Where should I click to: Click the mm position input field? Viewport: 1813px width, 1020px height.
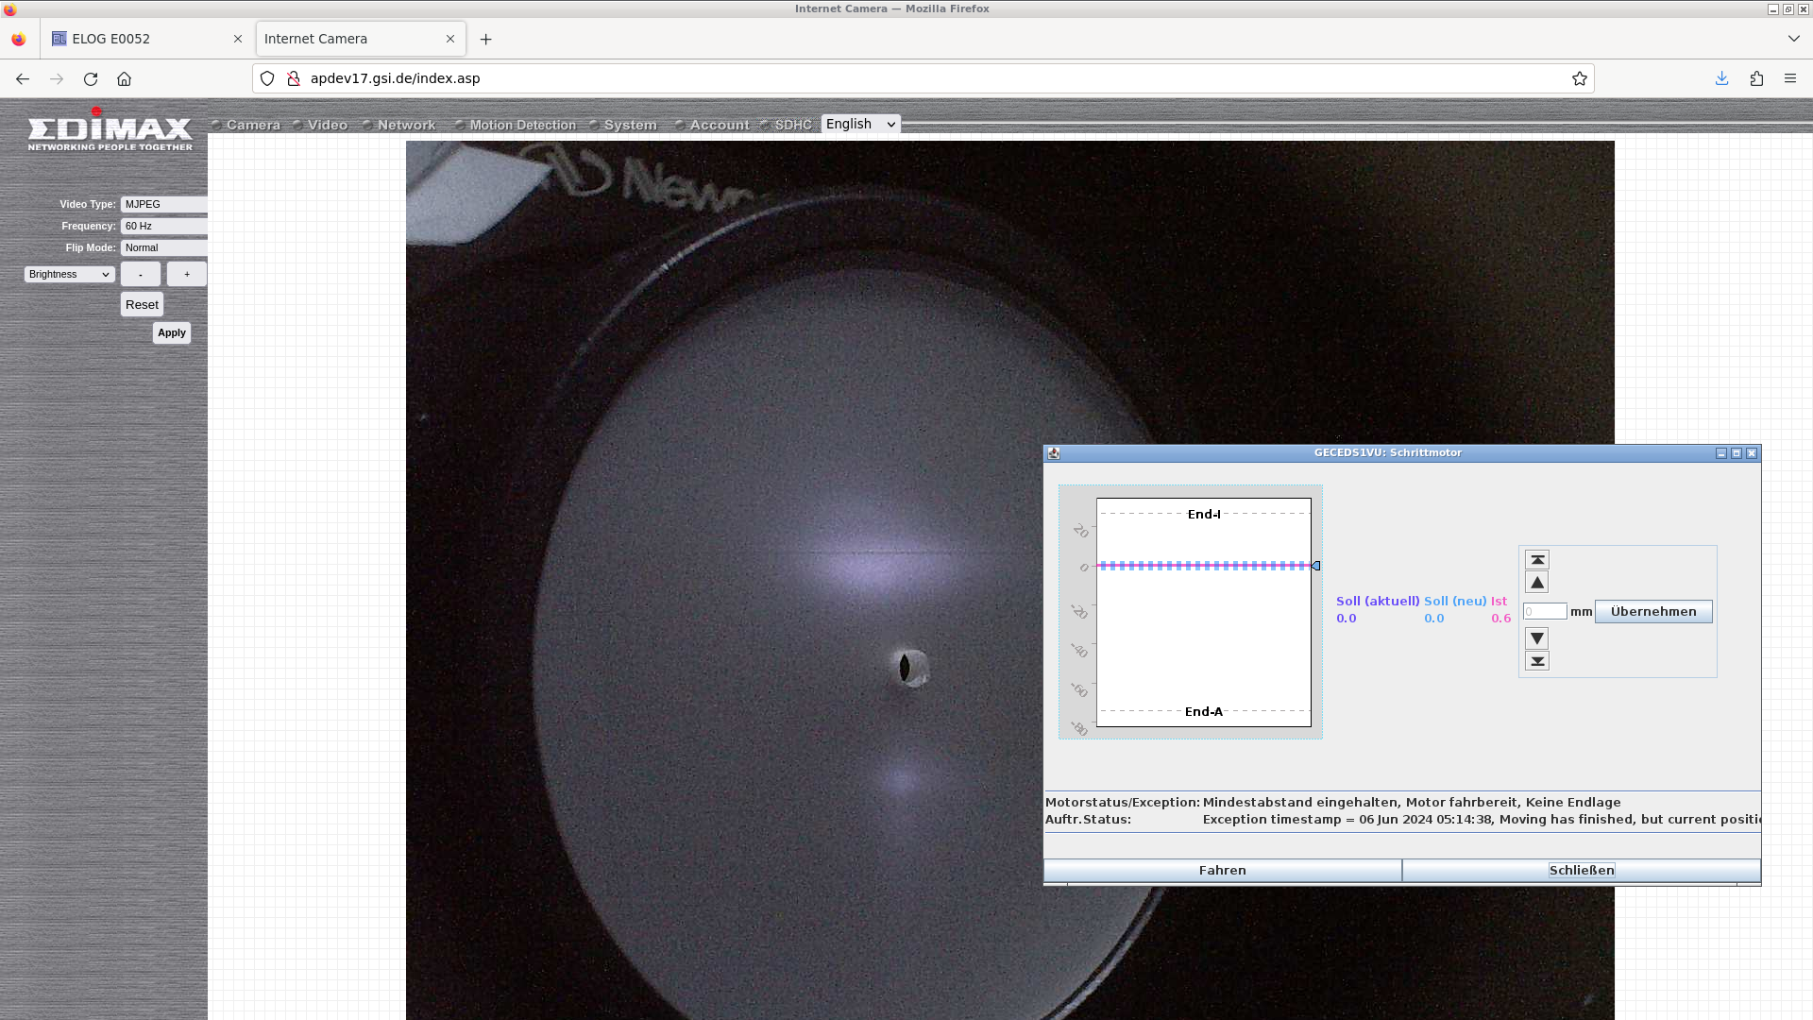tap(1545, 612)
